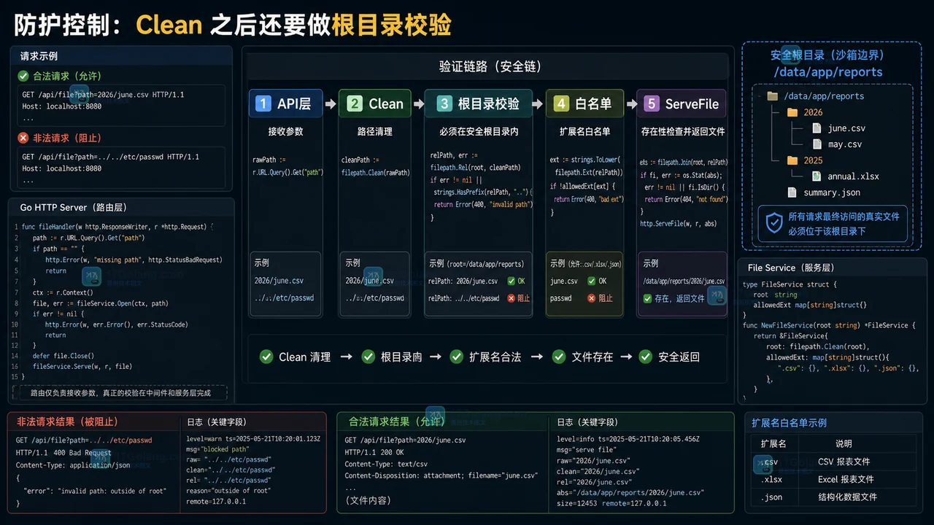The image size is (934, 525).
Task: Click GET /api/file?path=2026/june.csv HTTP/1.1 request line
Action: 103,95
